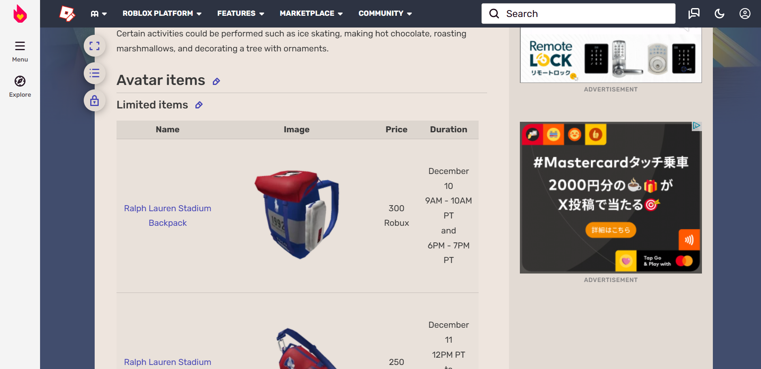Edit the Avatar items section pencil
Screen dimensions: 761x369
tap(216, 81)
